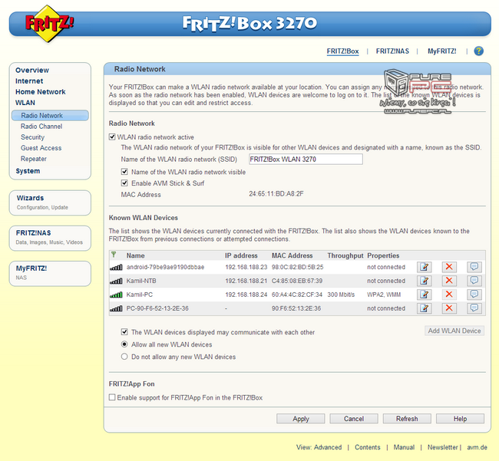
Task: Open the Overview menu item
Action: pyautogui.click(x=32, y=71)
